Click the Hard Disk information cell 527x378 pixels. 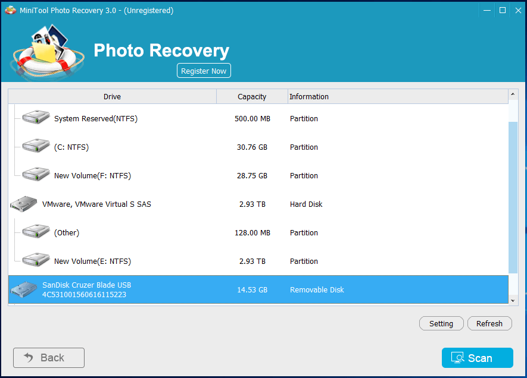[x=306, y=204]
